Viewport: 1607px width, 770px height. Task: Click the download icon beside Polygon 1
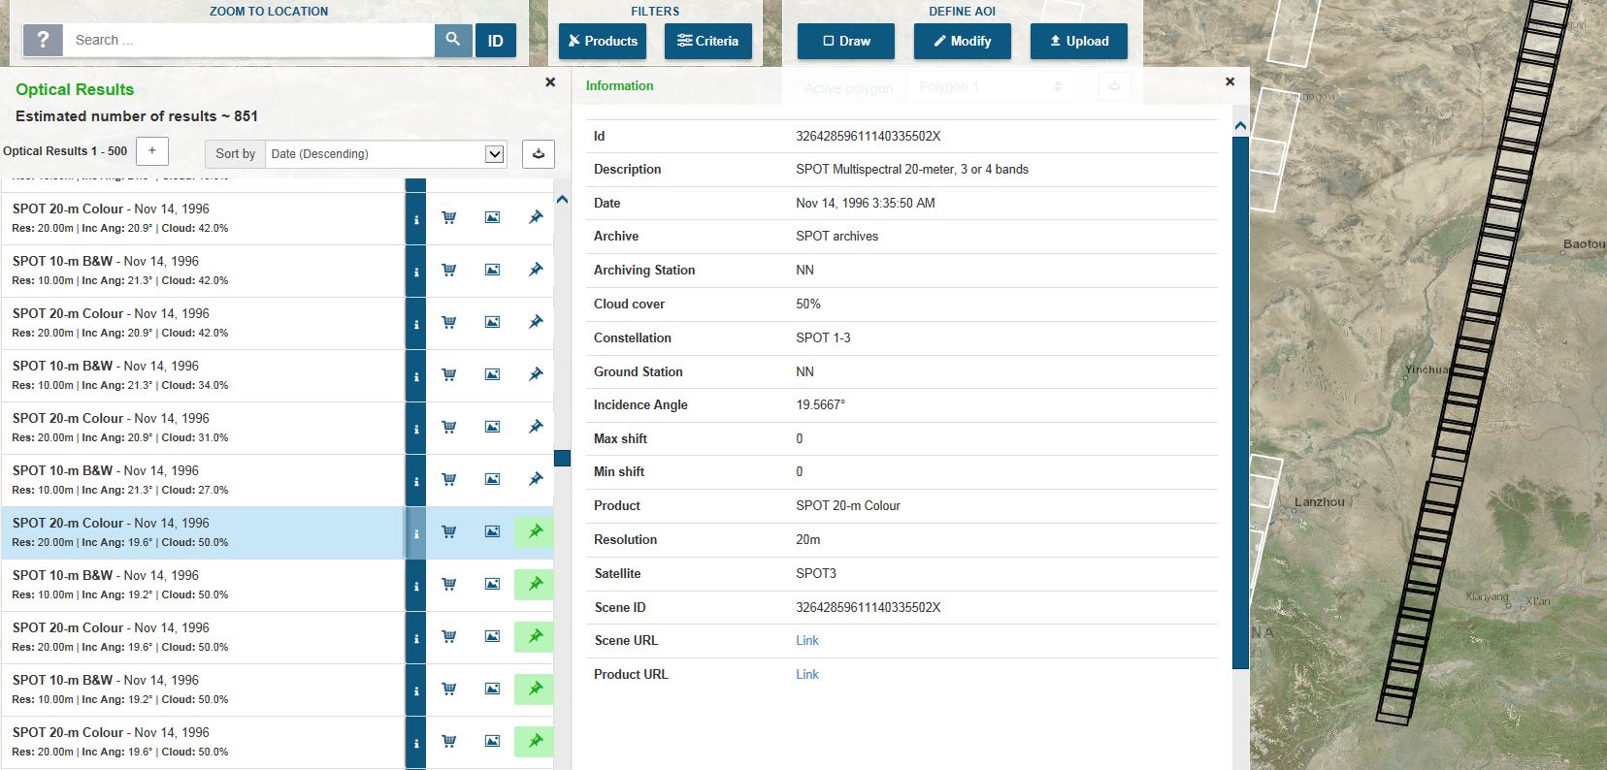(x=1115, y=87)
